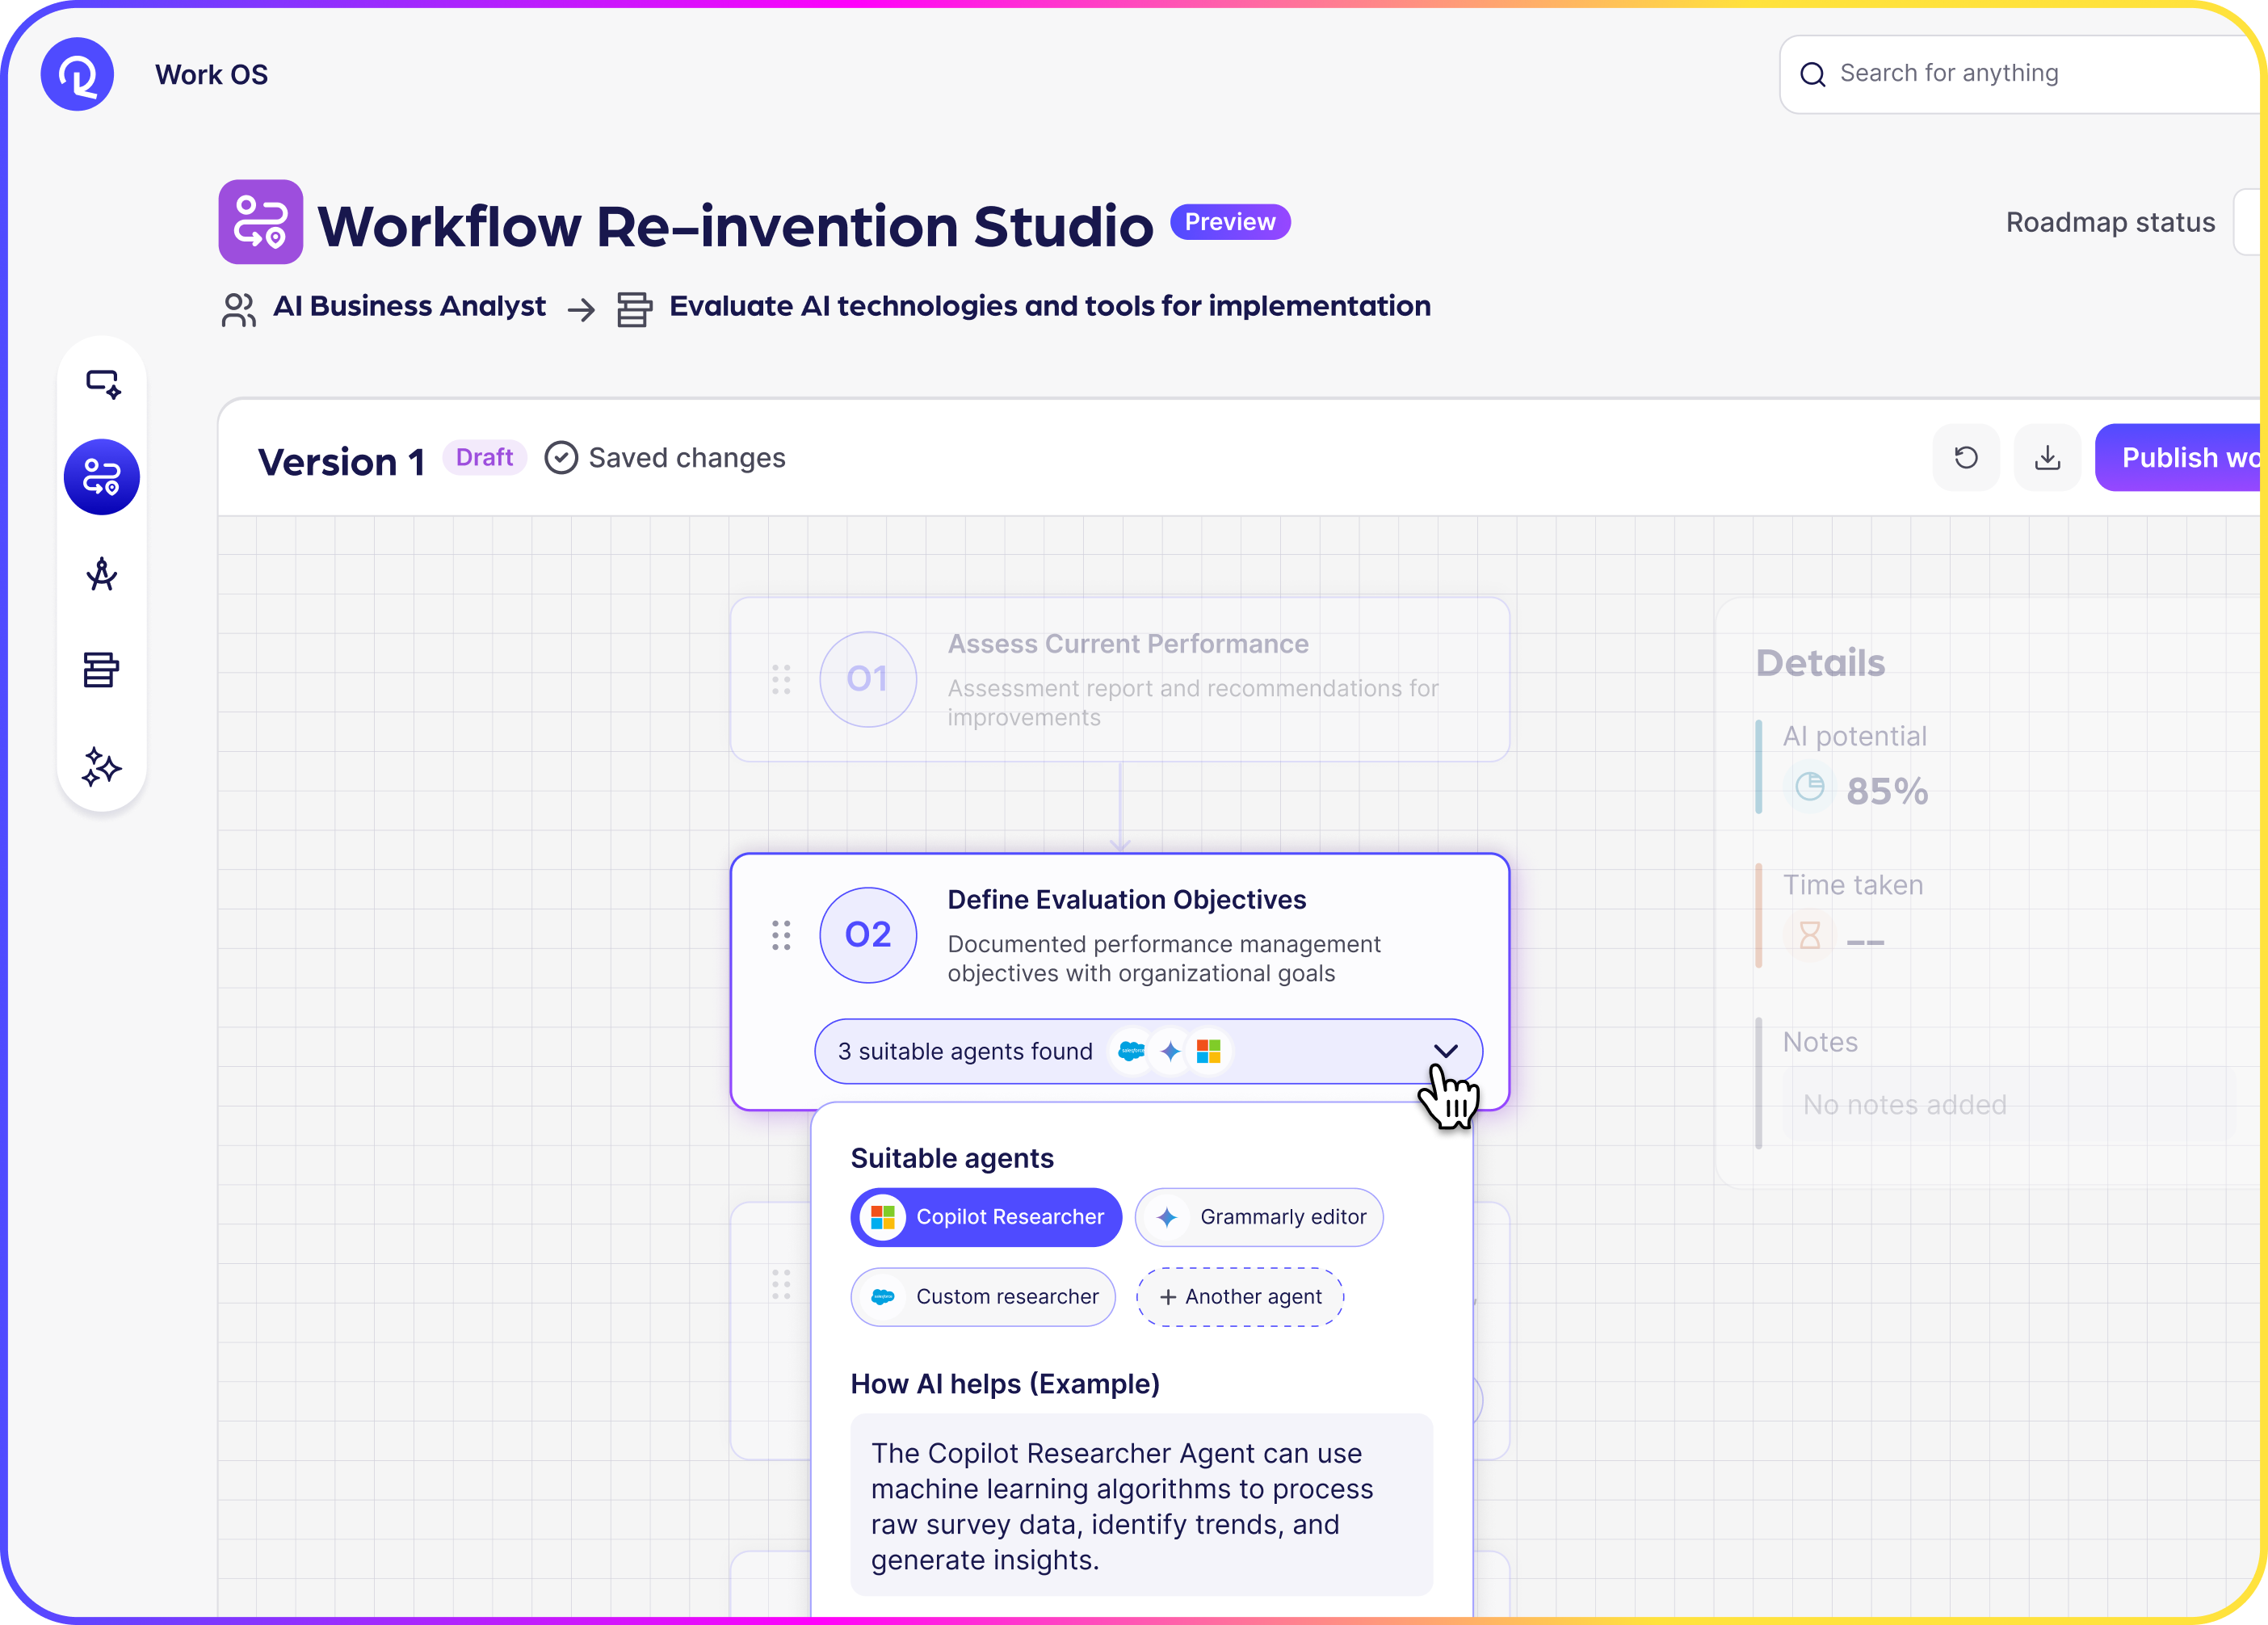
Task: Click the 85% AI potential value
Action: 1887,791
